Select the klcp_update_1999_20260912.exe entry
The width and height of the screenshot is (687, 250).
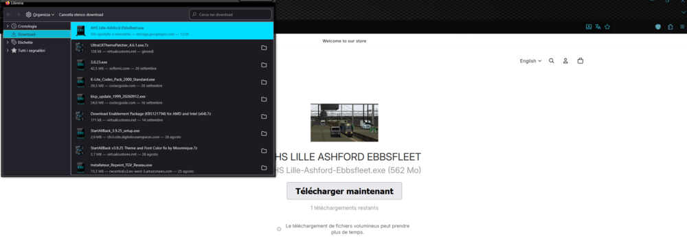coord(172,99)
